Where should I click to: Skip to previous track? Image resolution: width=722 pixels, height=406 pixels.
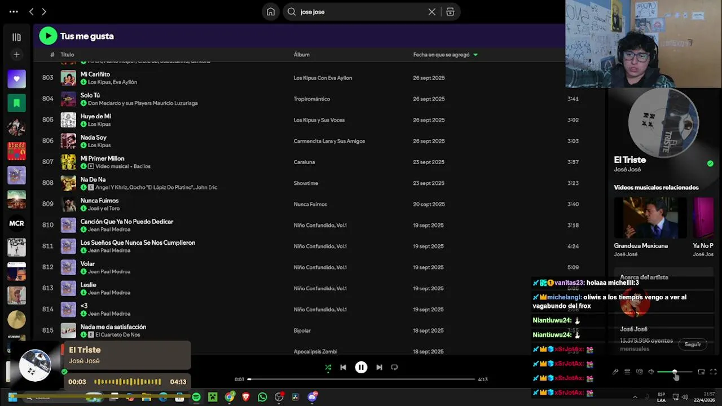click(x=343, y=367)
